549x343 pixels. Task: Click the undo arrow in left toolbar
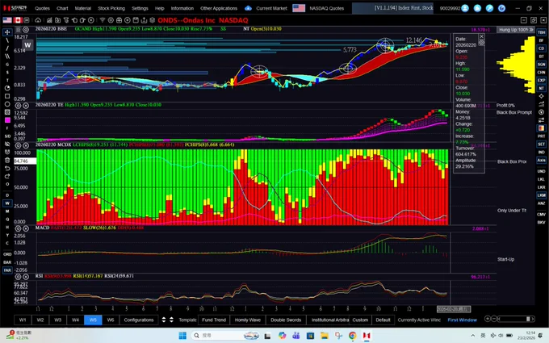pyautogui.click(x=7, y=168)
